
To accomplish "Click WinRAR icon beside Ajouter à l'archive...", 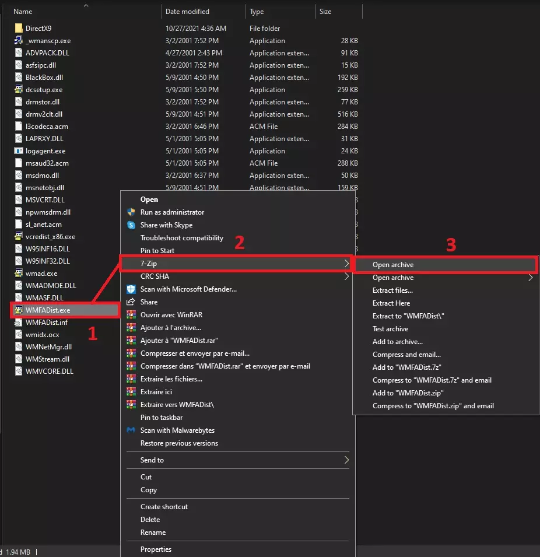I will (x=131, y=328).
